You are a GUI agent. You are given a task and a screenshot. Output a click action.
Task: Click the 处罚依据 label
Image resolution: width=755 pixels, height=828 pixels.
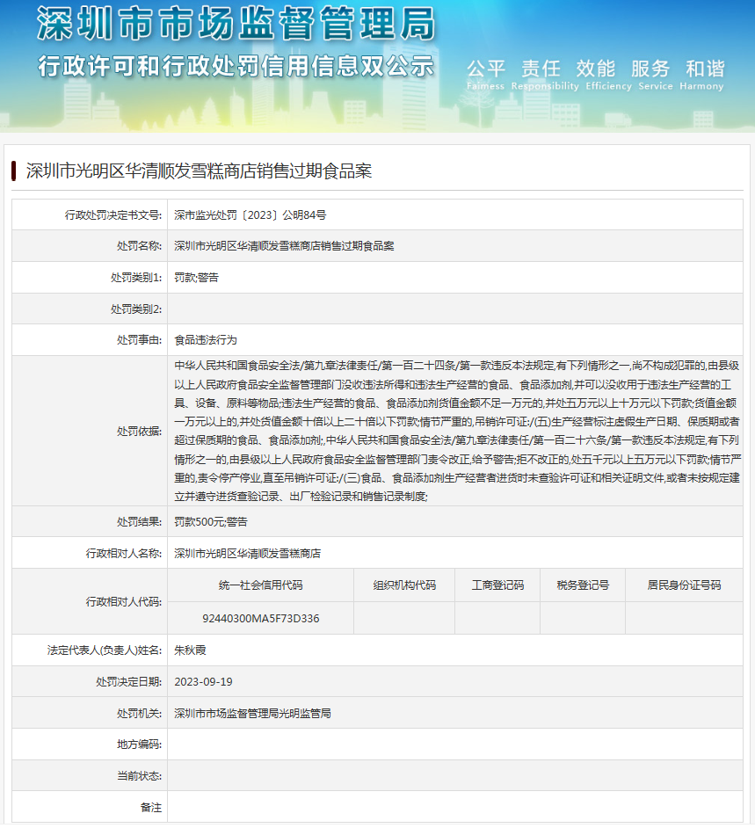[140, 432]
